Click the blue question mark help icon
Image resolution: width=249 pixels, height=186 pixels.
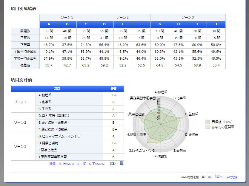pyautogui.click(x=122, y=163)
